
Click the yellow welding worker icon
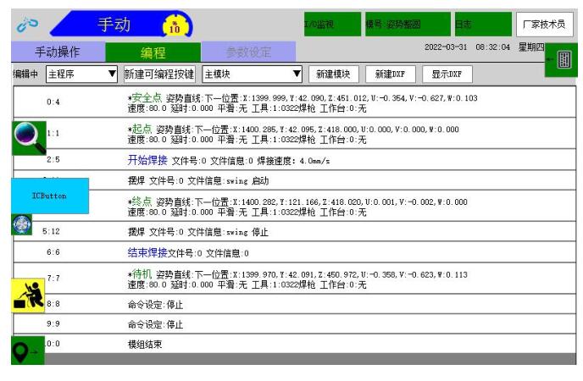(28, 295)
